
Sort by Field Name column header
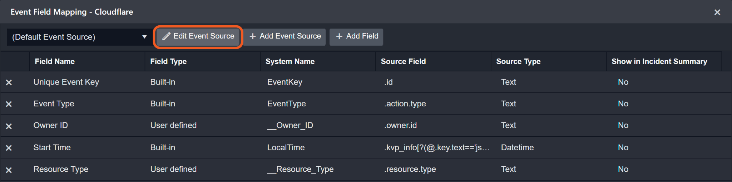(55, 61)
